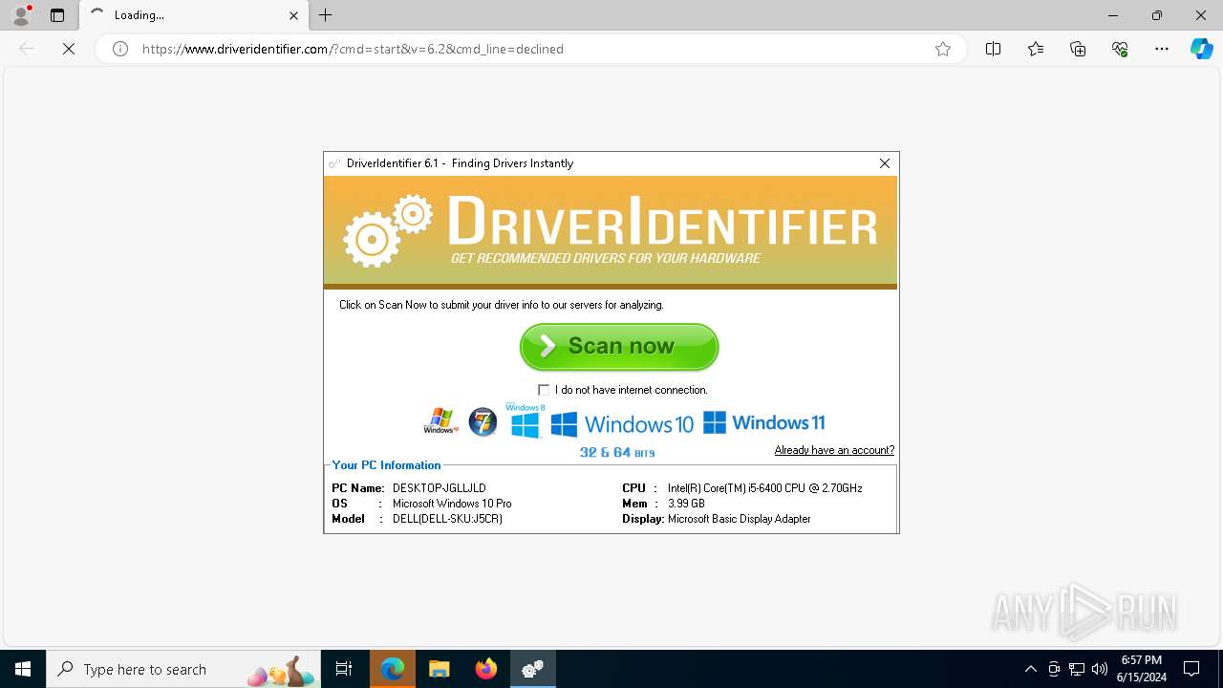Click the 'Click on Scan Now' instruction text
The image size is (1223, 688).
point(502,305)
